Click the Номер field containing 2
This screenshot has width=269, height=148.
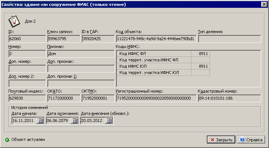coord(27,54)
